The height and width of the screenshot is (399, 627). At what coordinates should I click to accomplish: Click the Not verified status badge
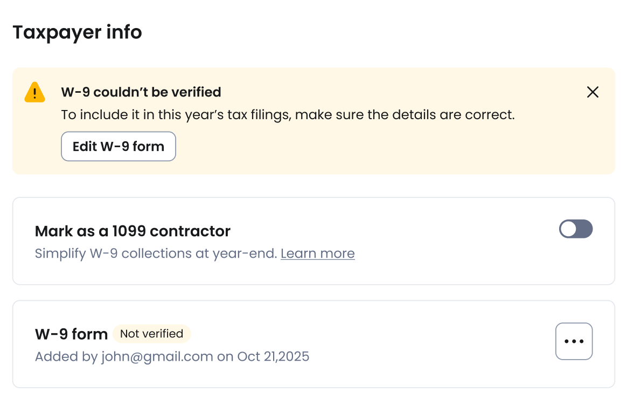click(x=151, y=334)
